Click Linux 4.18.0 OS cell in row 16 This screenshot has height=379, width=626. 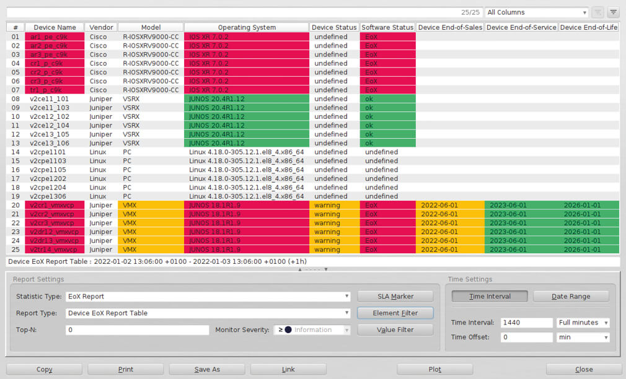(246, 170)
